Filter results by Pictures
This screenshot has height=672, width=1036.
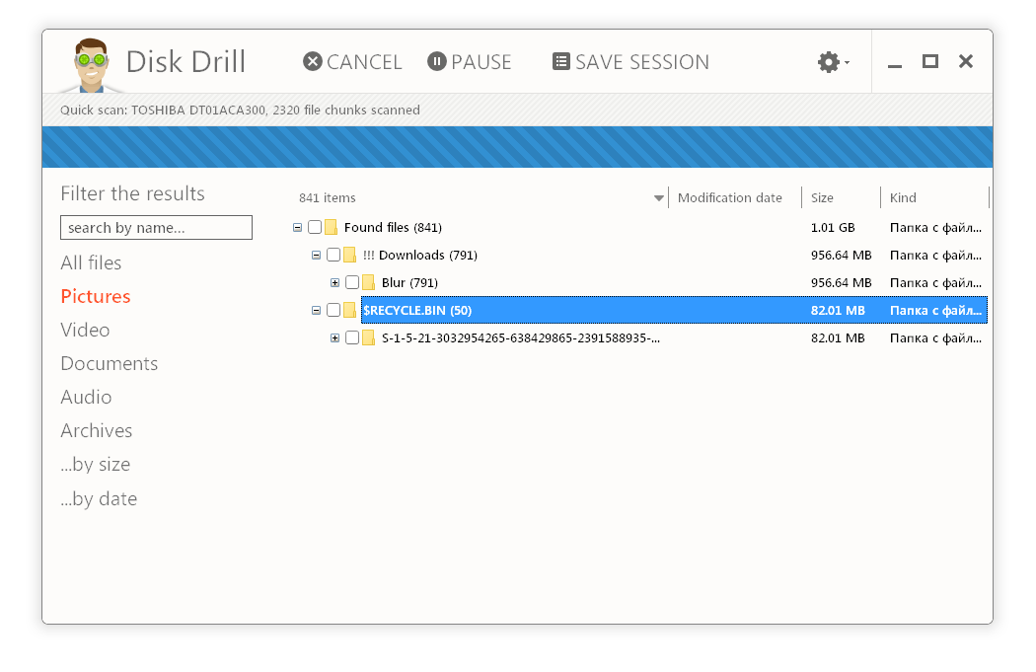(x=96, y=297)
